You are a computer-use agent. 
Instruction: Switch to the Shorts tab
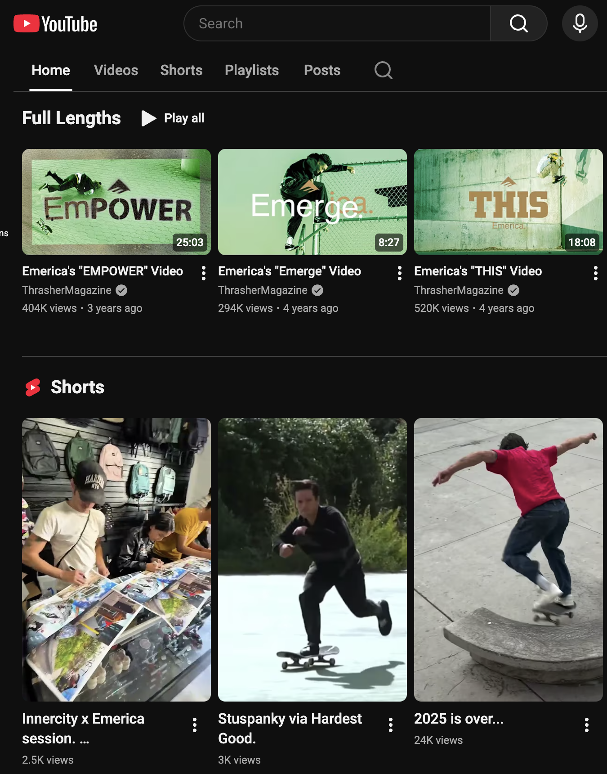point(181,70)
